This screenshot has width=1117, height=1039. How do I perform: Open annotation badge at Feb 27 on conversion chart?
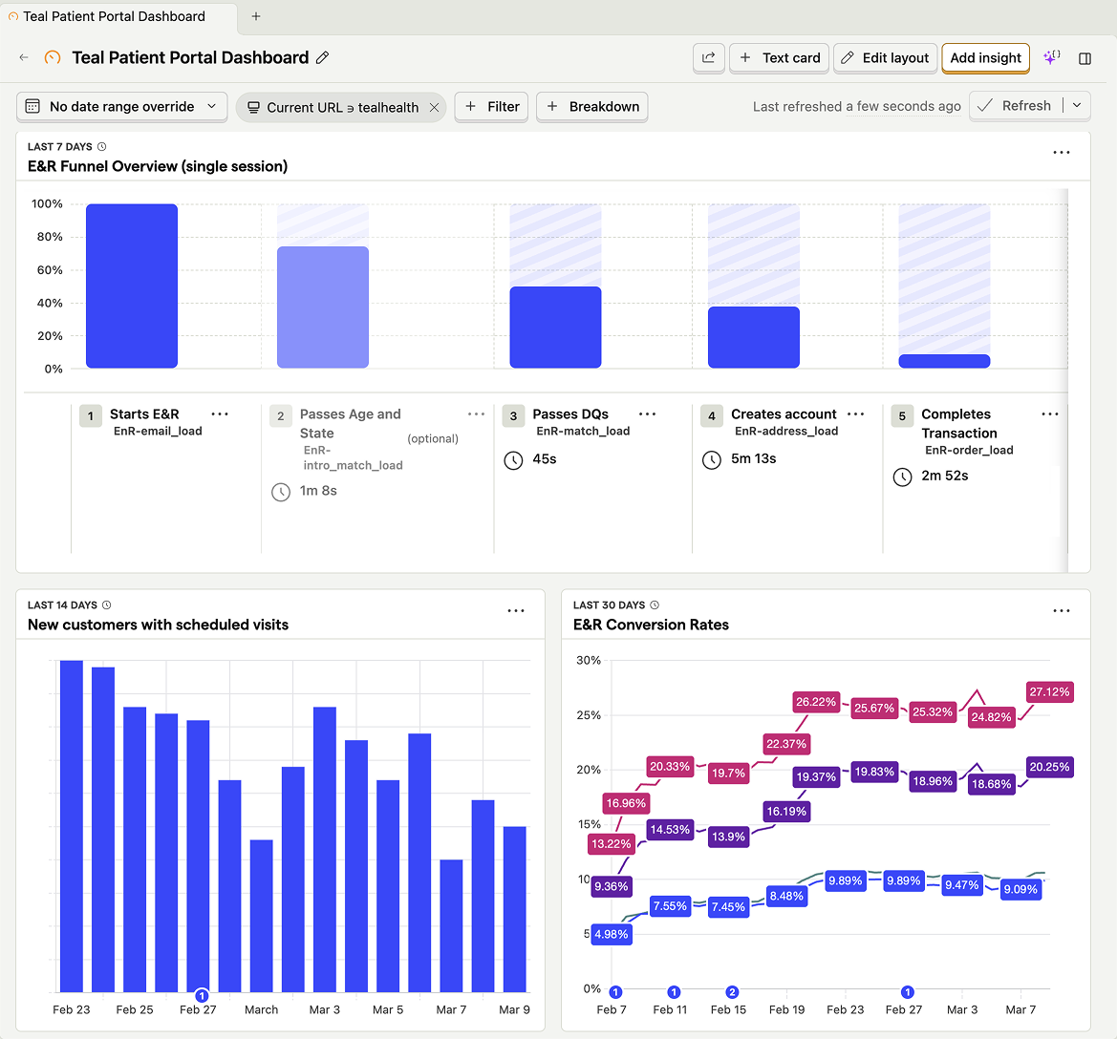pos(908,992)
